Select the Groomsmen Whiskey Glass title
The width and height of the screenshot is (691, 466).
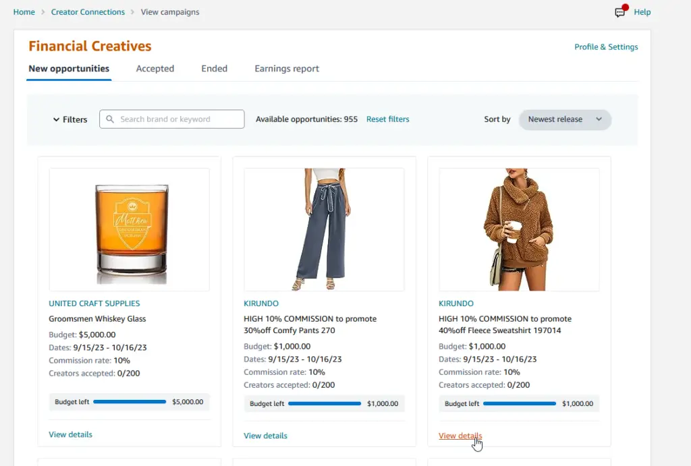[97, 319]
